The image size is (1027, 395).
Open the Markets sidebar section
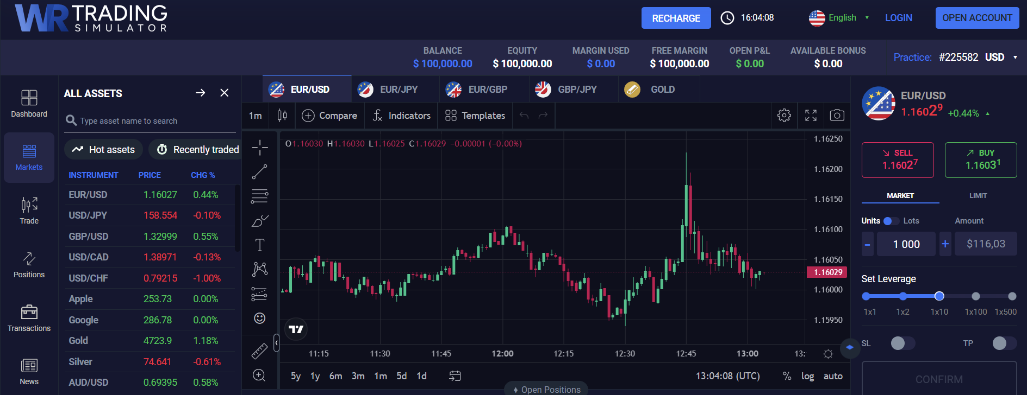(29, 157)
